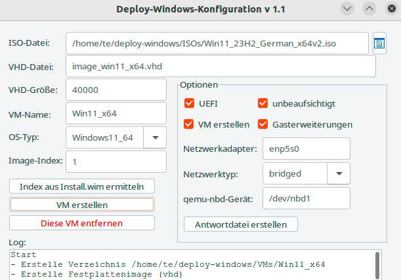The image size is (401, 280).
Task: Click the log line 'Erstelle Verzeichnis'
Action: [x=168, y=264]
